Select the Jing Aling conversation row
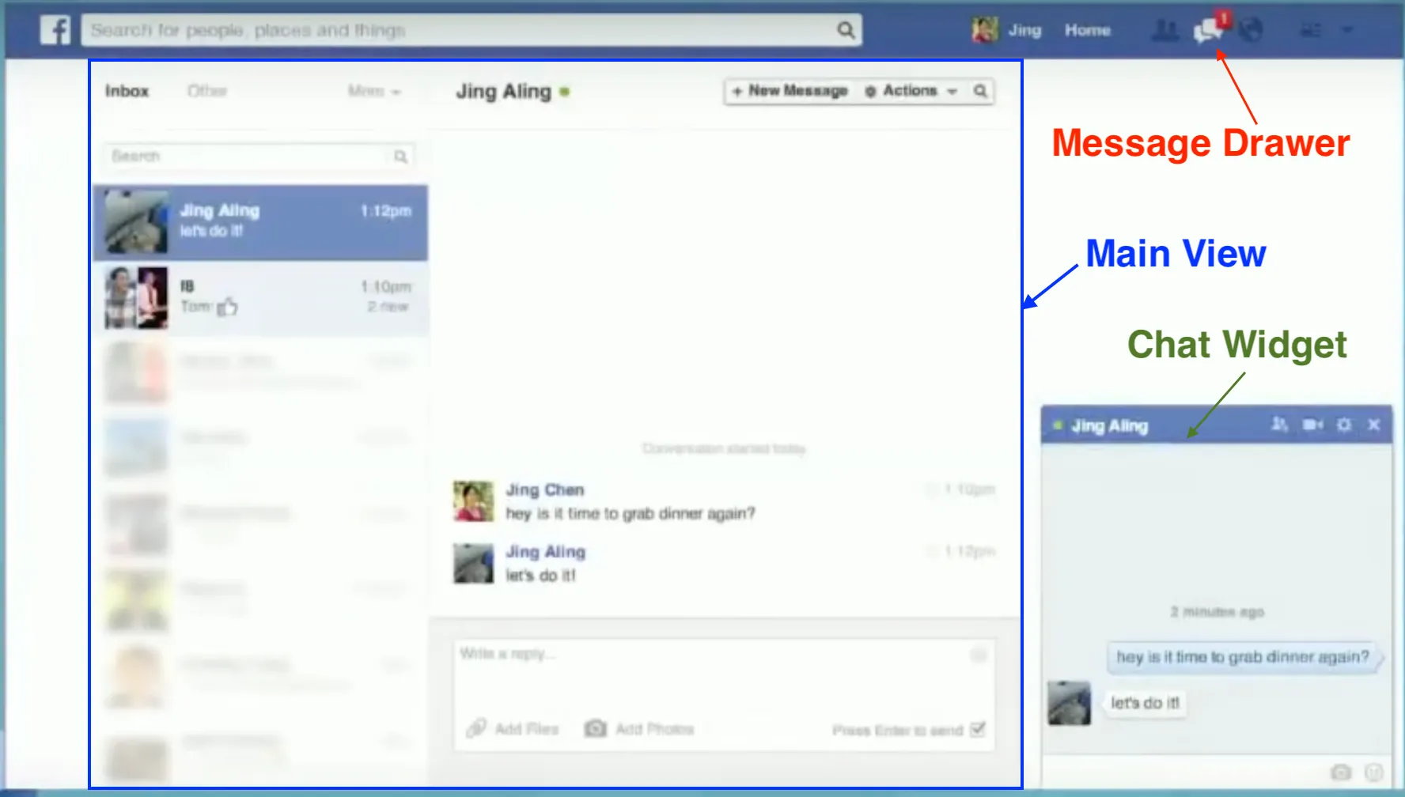Screen dimensions: 1405x797 (261, 222)
